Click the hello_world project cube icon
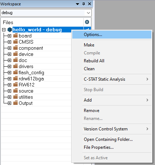Screen dimensions: 155x165 pos(9,30)
